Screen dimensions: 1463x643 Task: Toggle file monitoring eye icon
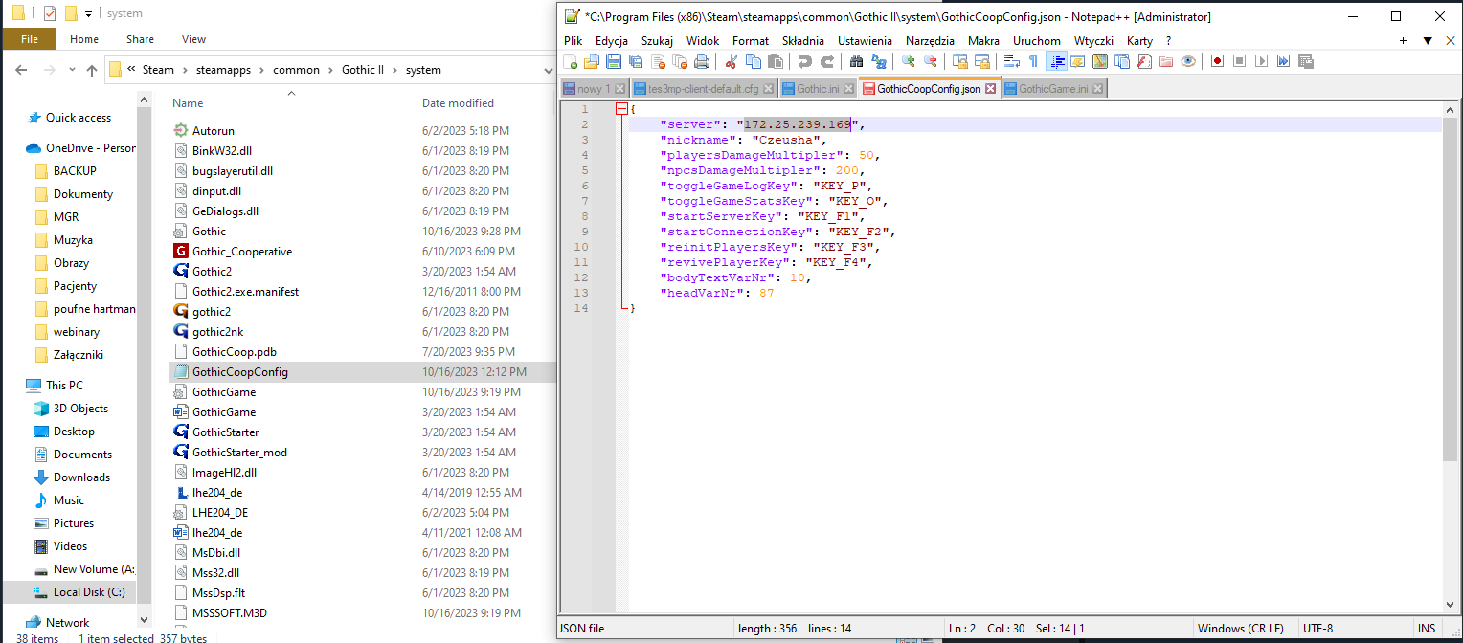point(1188,61)
